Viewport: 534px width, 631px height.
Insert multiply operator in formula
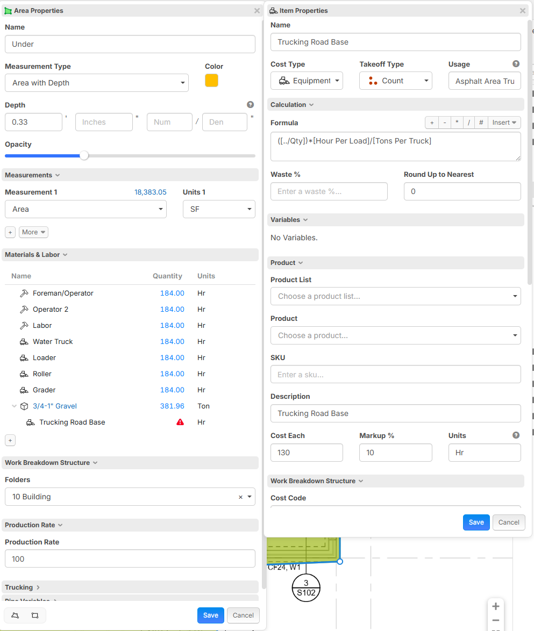click(x=457, y=123)
